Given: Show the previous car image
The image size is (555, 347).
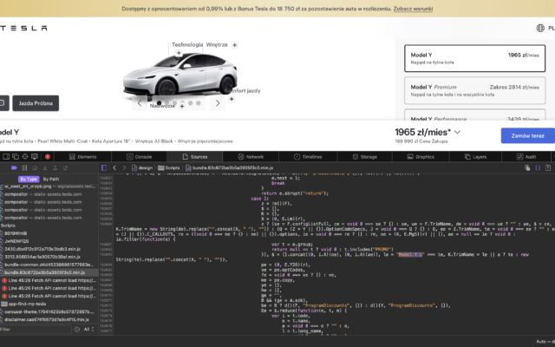Looking at the screenshot, I should [x=140, y=103].
